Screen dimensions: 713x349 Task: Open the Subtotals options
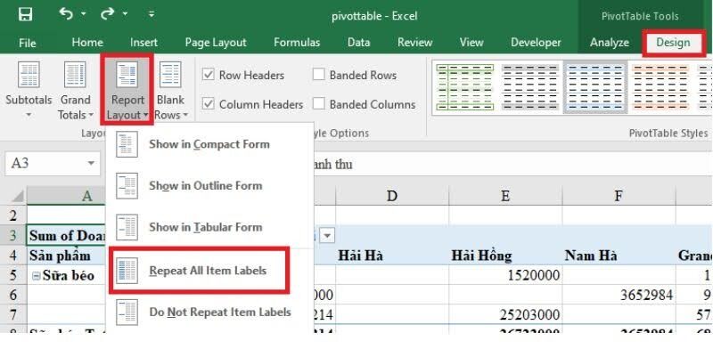tap(29, 90)
